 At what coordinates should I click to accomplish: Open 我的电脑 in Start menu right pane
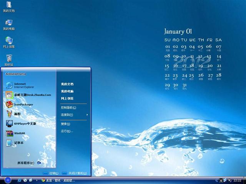[x=67, y=91]
